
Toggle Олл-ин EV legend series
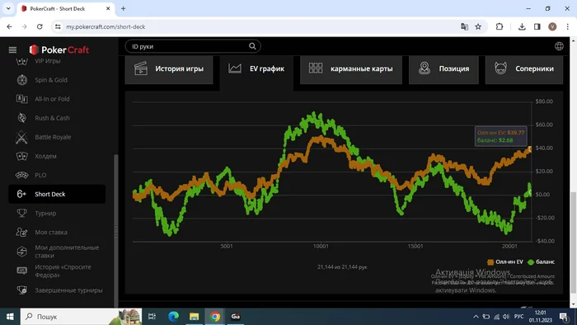pos(504,262)
